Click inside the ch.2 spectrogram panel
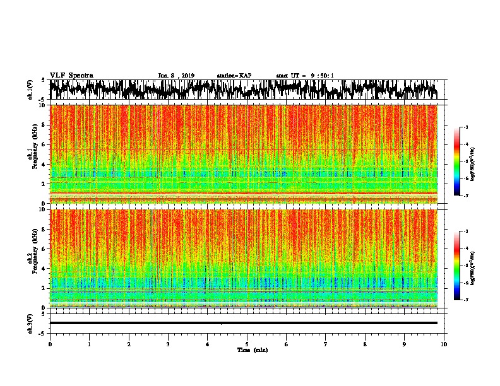 pyautogui.click(x=244, y=259)
